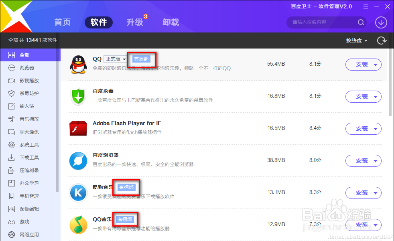This screenshot has height=241, width=394.
Task: Click the 有捆绑 tag next to QQ音乐
Action: point(125,219)
